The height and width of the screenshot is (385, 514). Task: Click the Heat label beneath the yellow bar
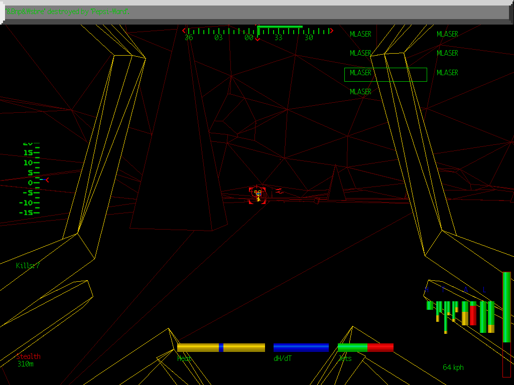[184, 358]
